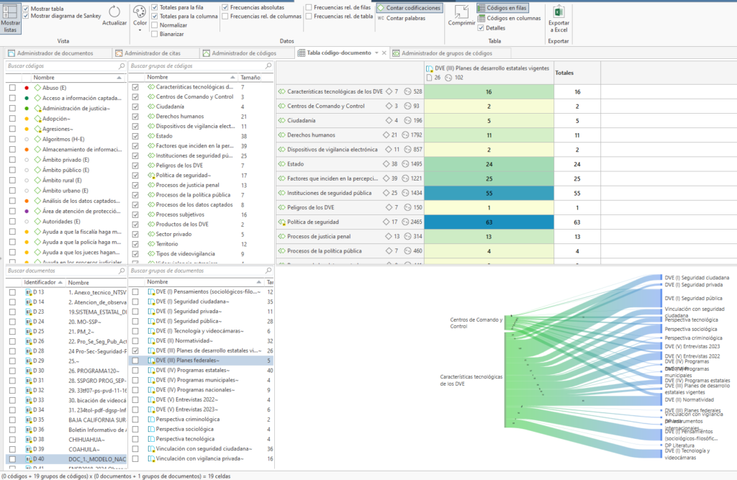This screenshot has width=737, height=480.
Task: Click the code group icon of Territorio in the list
Action: click(151, 244)
